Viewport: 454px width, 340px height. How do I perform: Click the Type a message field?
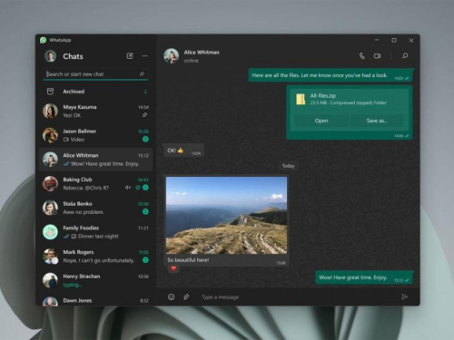point(297,297)
